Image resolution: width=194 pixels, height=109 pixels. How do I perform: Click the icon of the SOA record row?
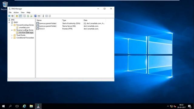tap(38, 23)
